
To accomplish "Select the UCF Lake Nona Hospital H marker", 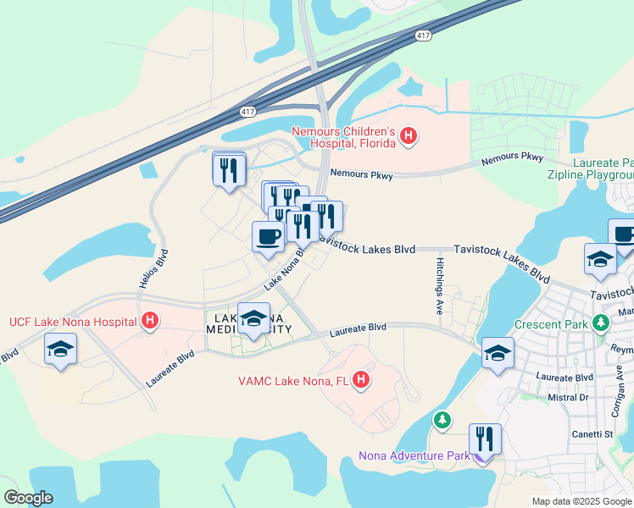I will click(x=150, y=322).
